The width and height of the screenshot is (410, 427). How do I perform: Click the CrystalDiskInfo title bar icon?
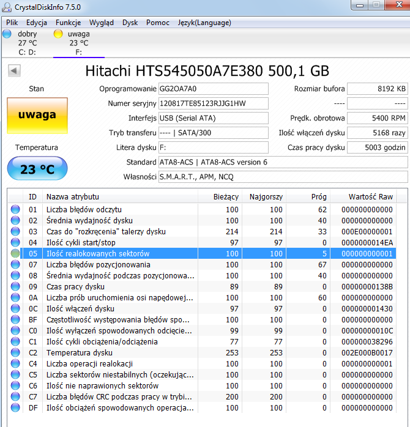(7, 7)
